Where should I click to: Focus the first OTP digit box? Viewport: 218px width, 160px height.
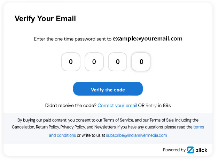point(71,62)
